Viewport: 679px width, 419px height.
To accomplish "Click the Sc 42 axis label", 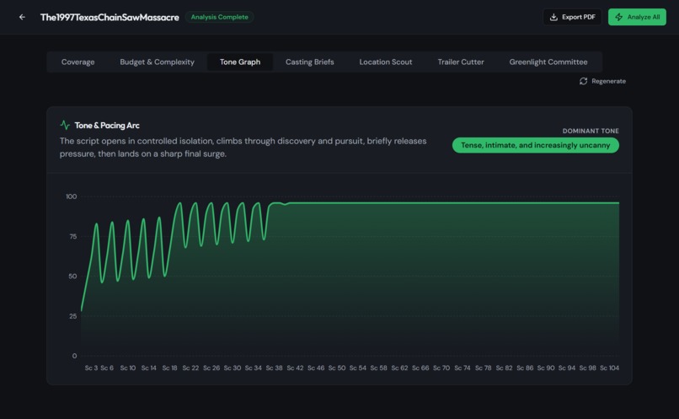I will point(295,368).
